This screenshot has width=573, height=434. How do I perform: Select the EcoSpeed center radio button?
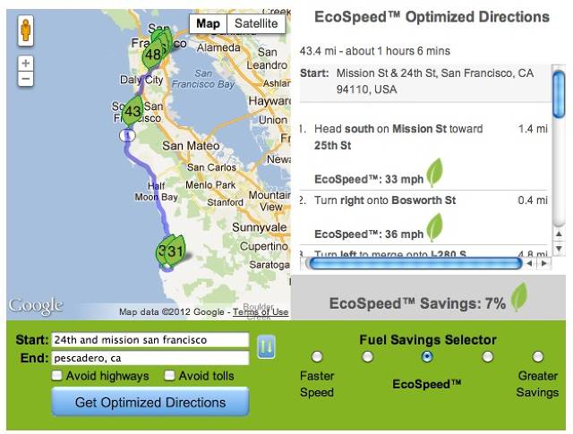pyautogui.click(x=427, y=356)
